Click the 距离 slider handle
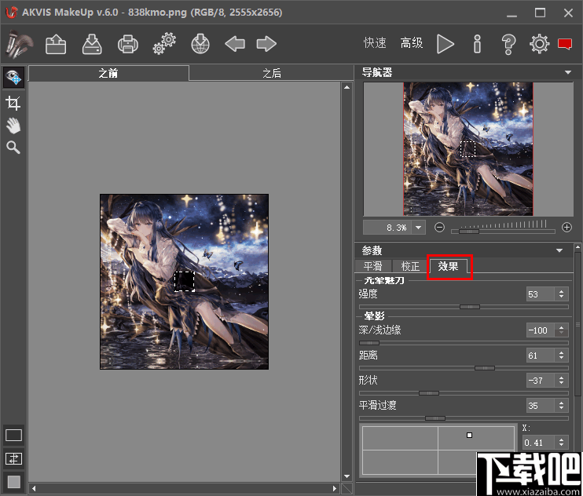This screenshot has width=583, height=496. coord(485,368)
